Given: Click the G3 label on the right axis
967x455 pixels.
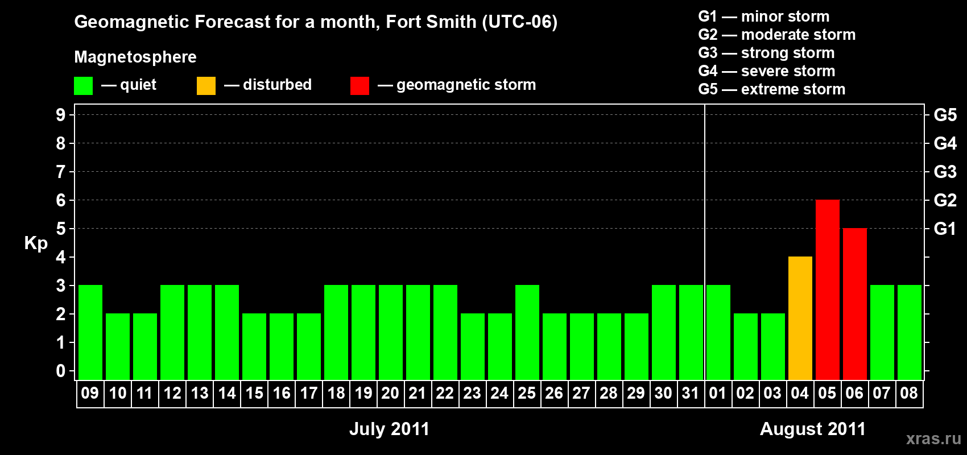Looking at the screenshot, I should (945, 172).
